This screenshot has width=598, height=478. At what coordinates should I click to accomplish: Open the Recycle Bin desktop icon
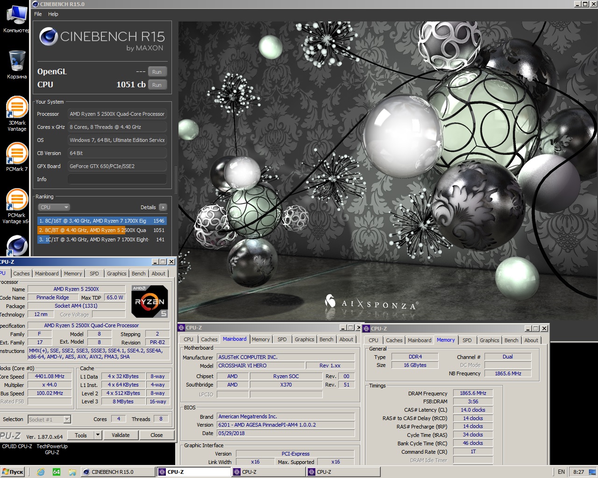(x=17, y=64)
